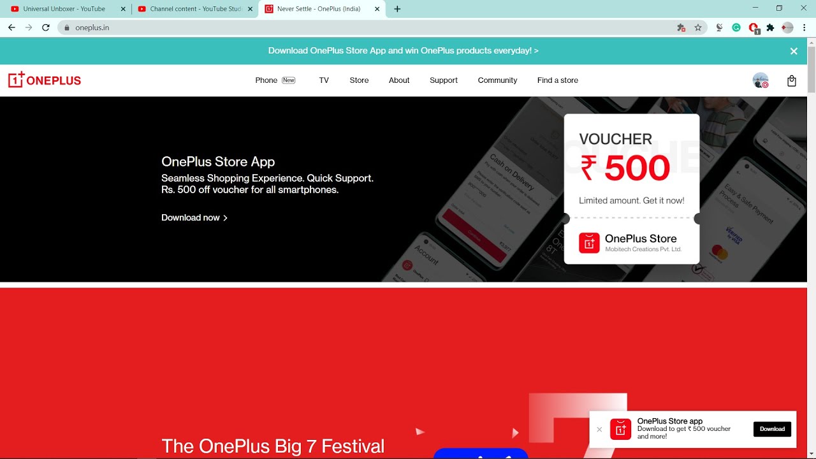Go back using the browser back arrow
816x459 pixels.
[11, 27]
